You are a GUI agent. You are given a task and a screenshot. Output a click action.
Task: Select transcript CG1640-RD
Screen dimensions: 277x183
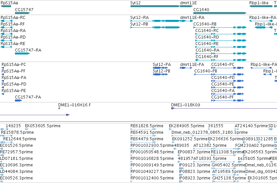click(x=207, y=37)
